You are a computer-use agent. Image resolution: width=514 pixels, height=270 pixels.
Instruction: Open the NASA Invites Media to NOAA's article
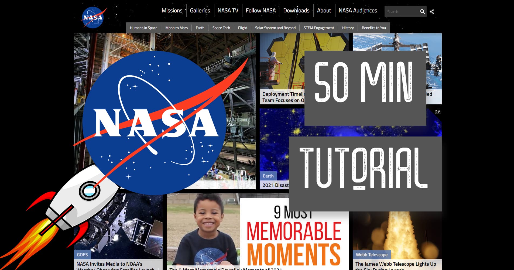pyautogui.click(x=109, y=264)
